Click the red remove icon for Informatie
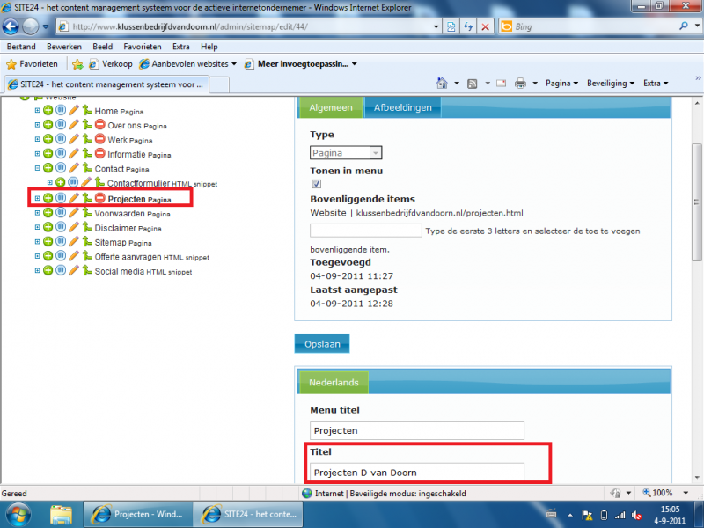 coord(100,154)
